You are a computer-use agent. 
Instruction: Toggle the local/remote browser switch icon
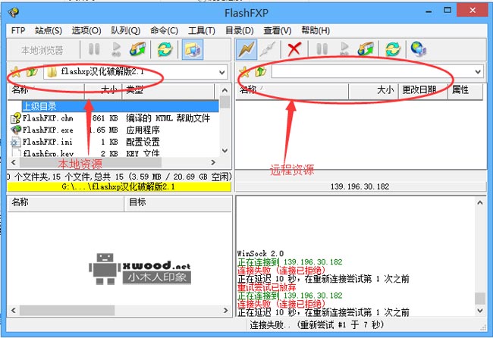click(193, 49)
